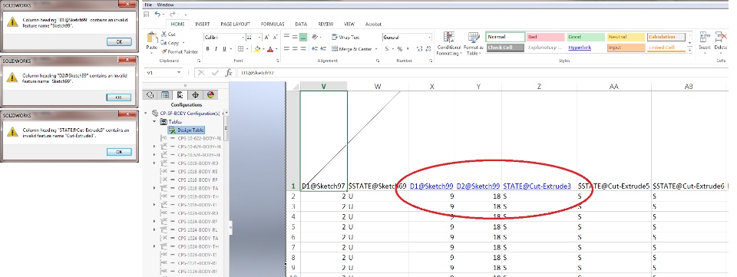This screenshot has height=277, width=737.
Task: Expand the cell styles gallery
Action: coord(689,49)
